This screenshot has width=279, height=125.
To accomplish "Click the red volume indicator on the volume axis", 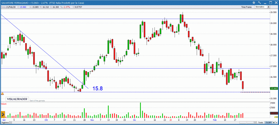I will [x=274, y=113].
